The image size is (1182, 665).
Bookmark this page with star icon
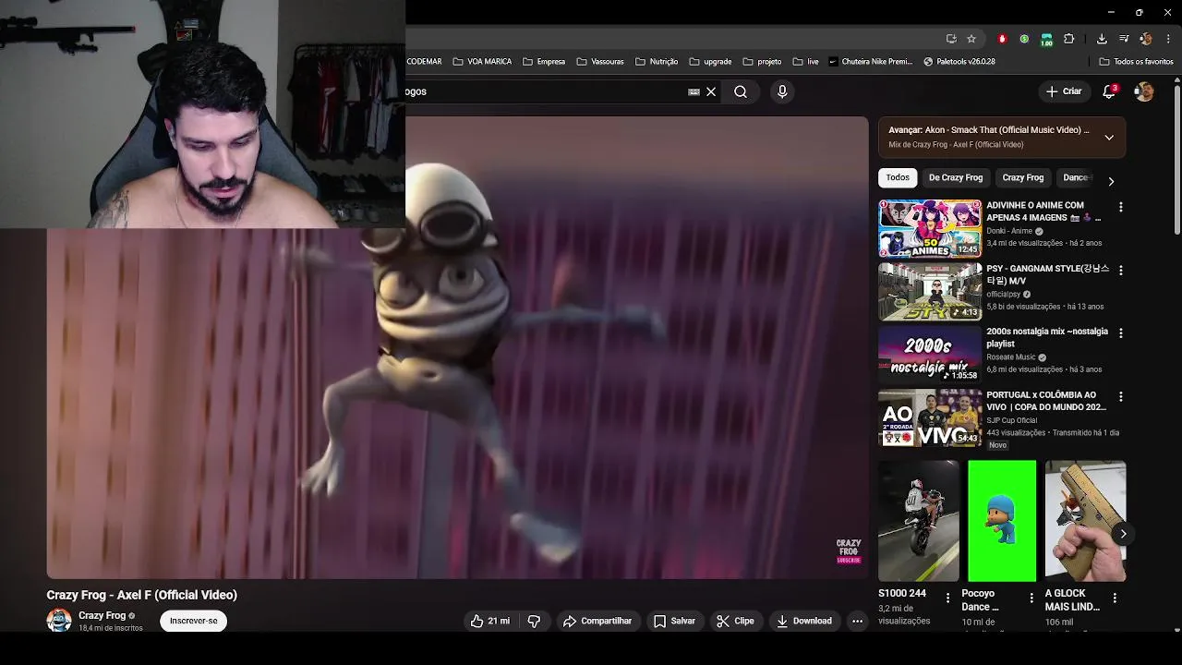(971, 39)
